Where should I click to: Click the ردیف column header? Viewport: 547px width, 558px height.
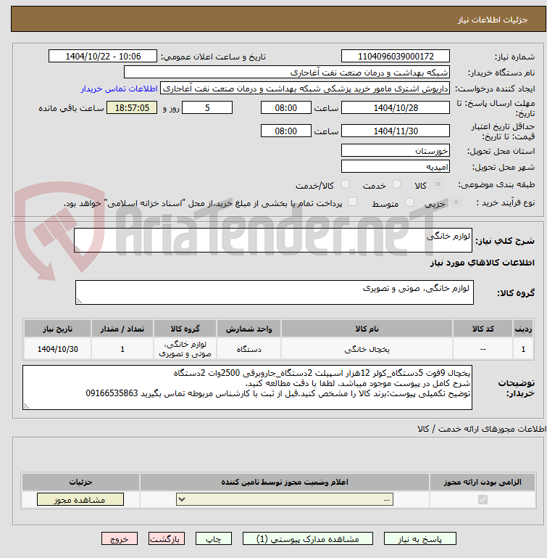(x=523, y=329)
